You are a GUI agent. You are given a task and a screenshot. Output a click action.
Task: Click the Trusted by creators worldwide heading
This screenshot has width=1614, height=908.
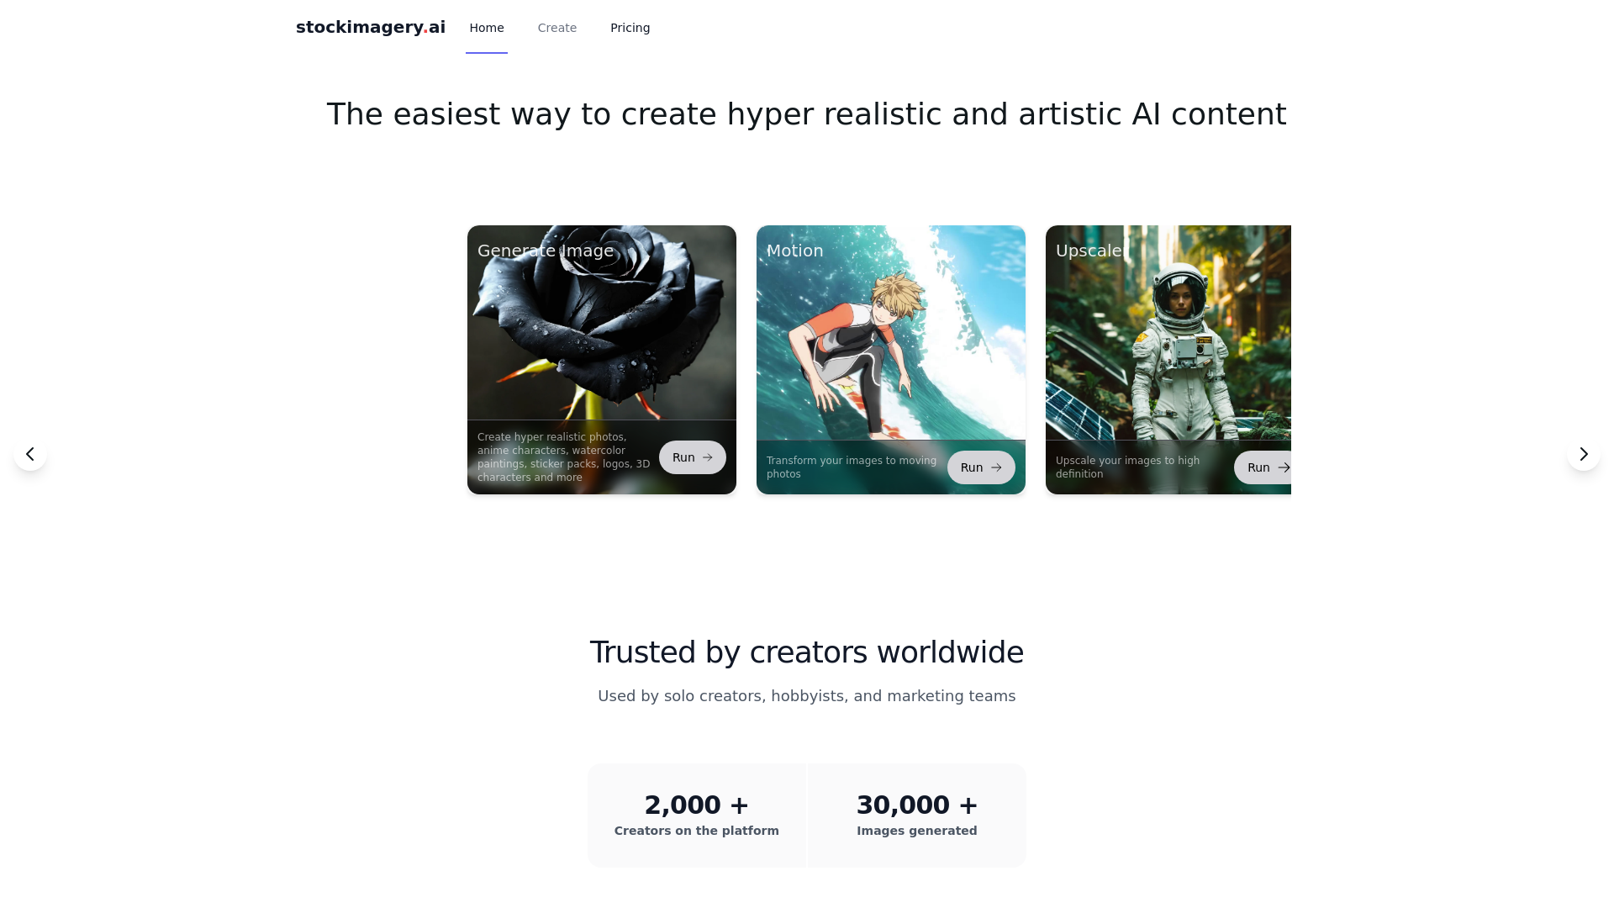[807, 652]
